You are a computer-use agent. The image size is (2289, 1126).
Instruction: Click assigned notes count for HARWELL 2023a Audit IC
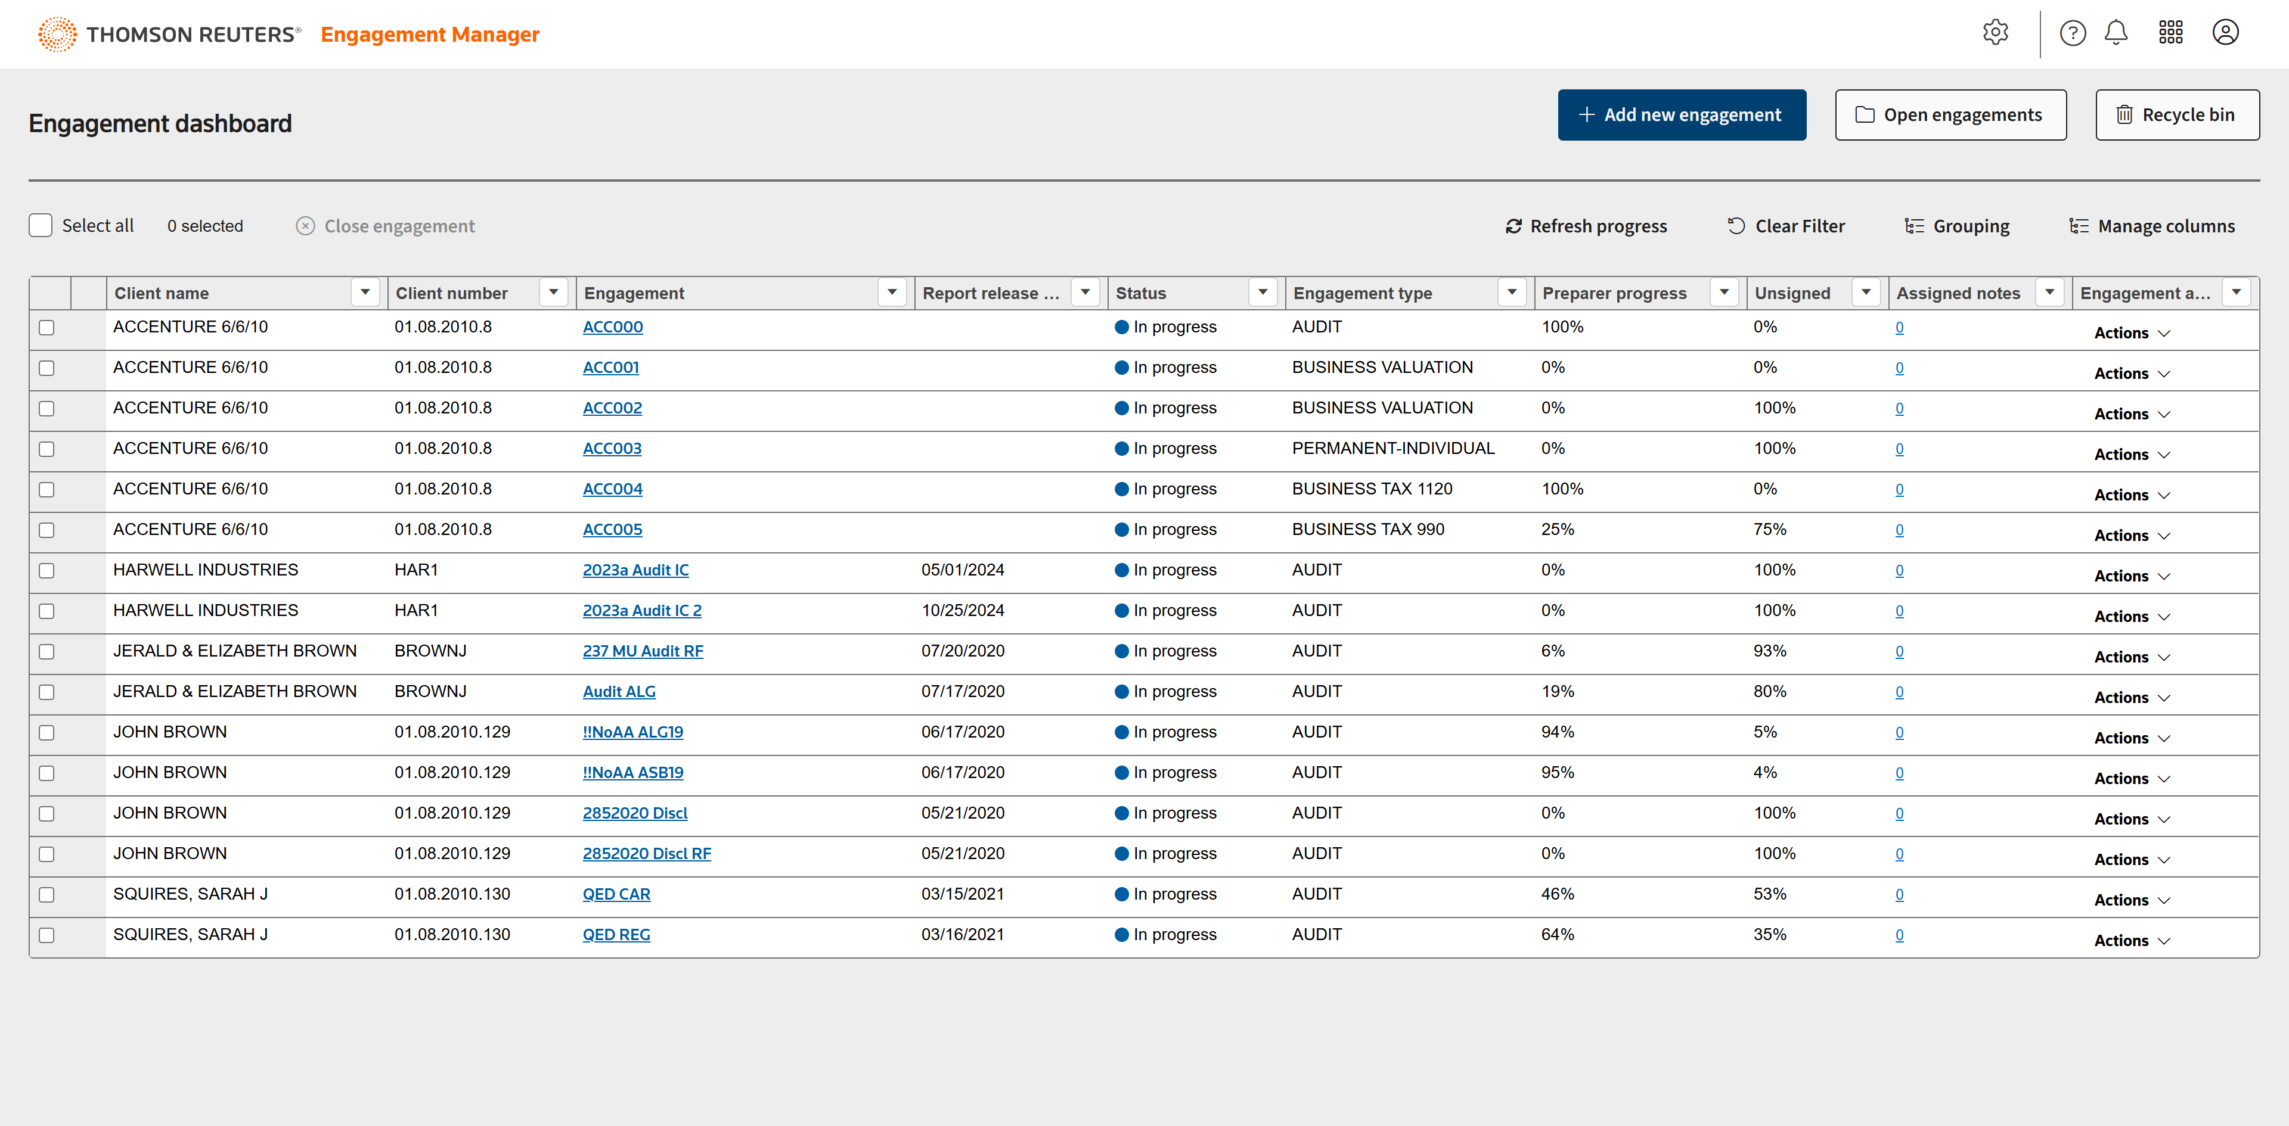(x=1899, y=570)
